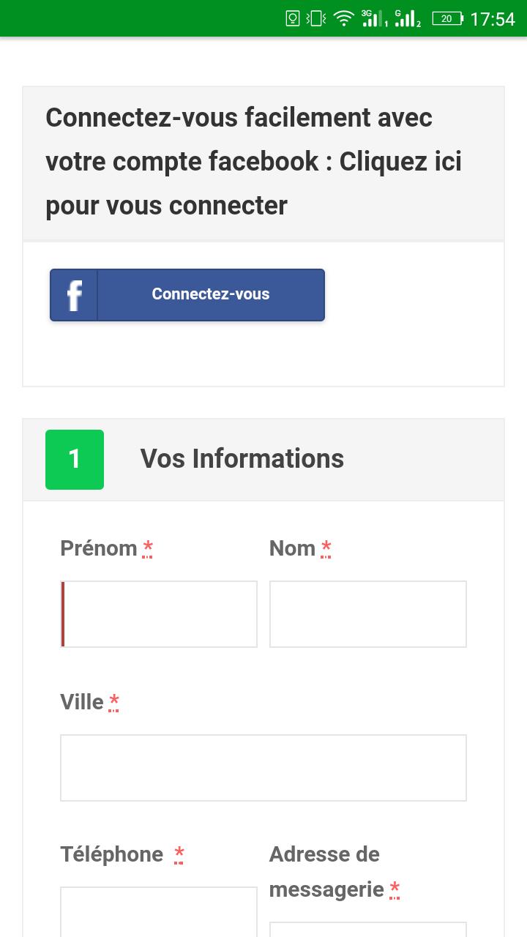Click the Prénom field label
Screen dimensions: 527x937
click(99, 548)
